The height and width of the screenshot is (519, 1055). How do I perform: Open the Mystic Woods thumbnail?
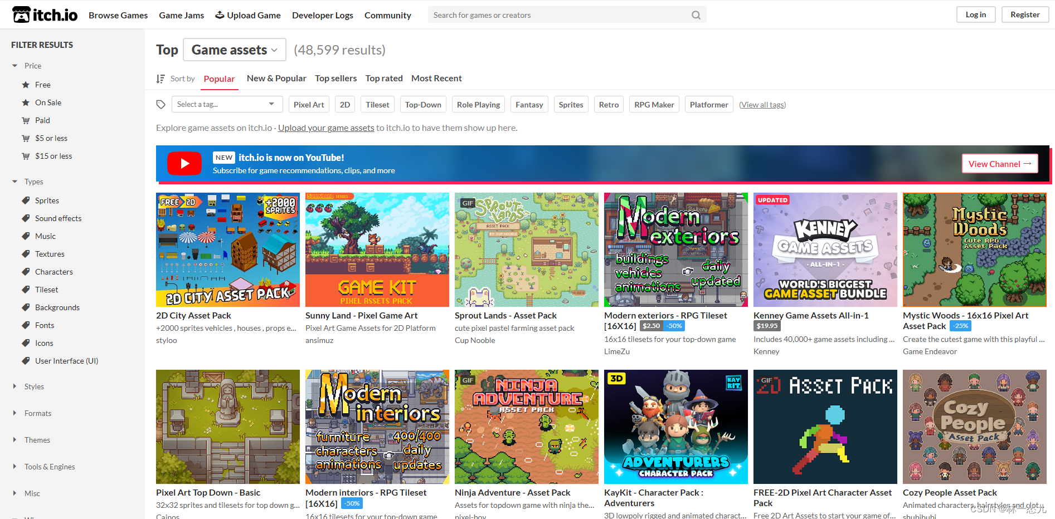pyautogui.click(x=975, y=249)
